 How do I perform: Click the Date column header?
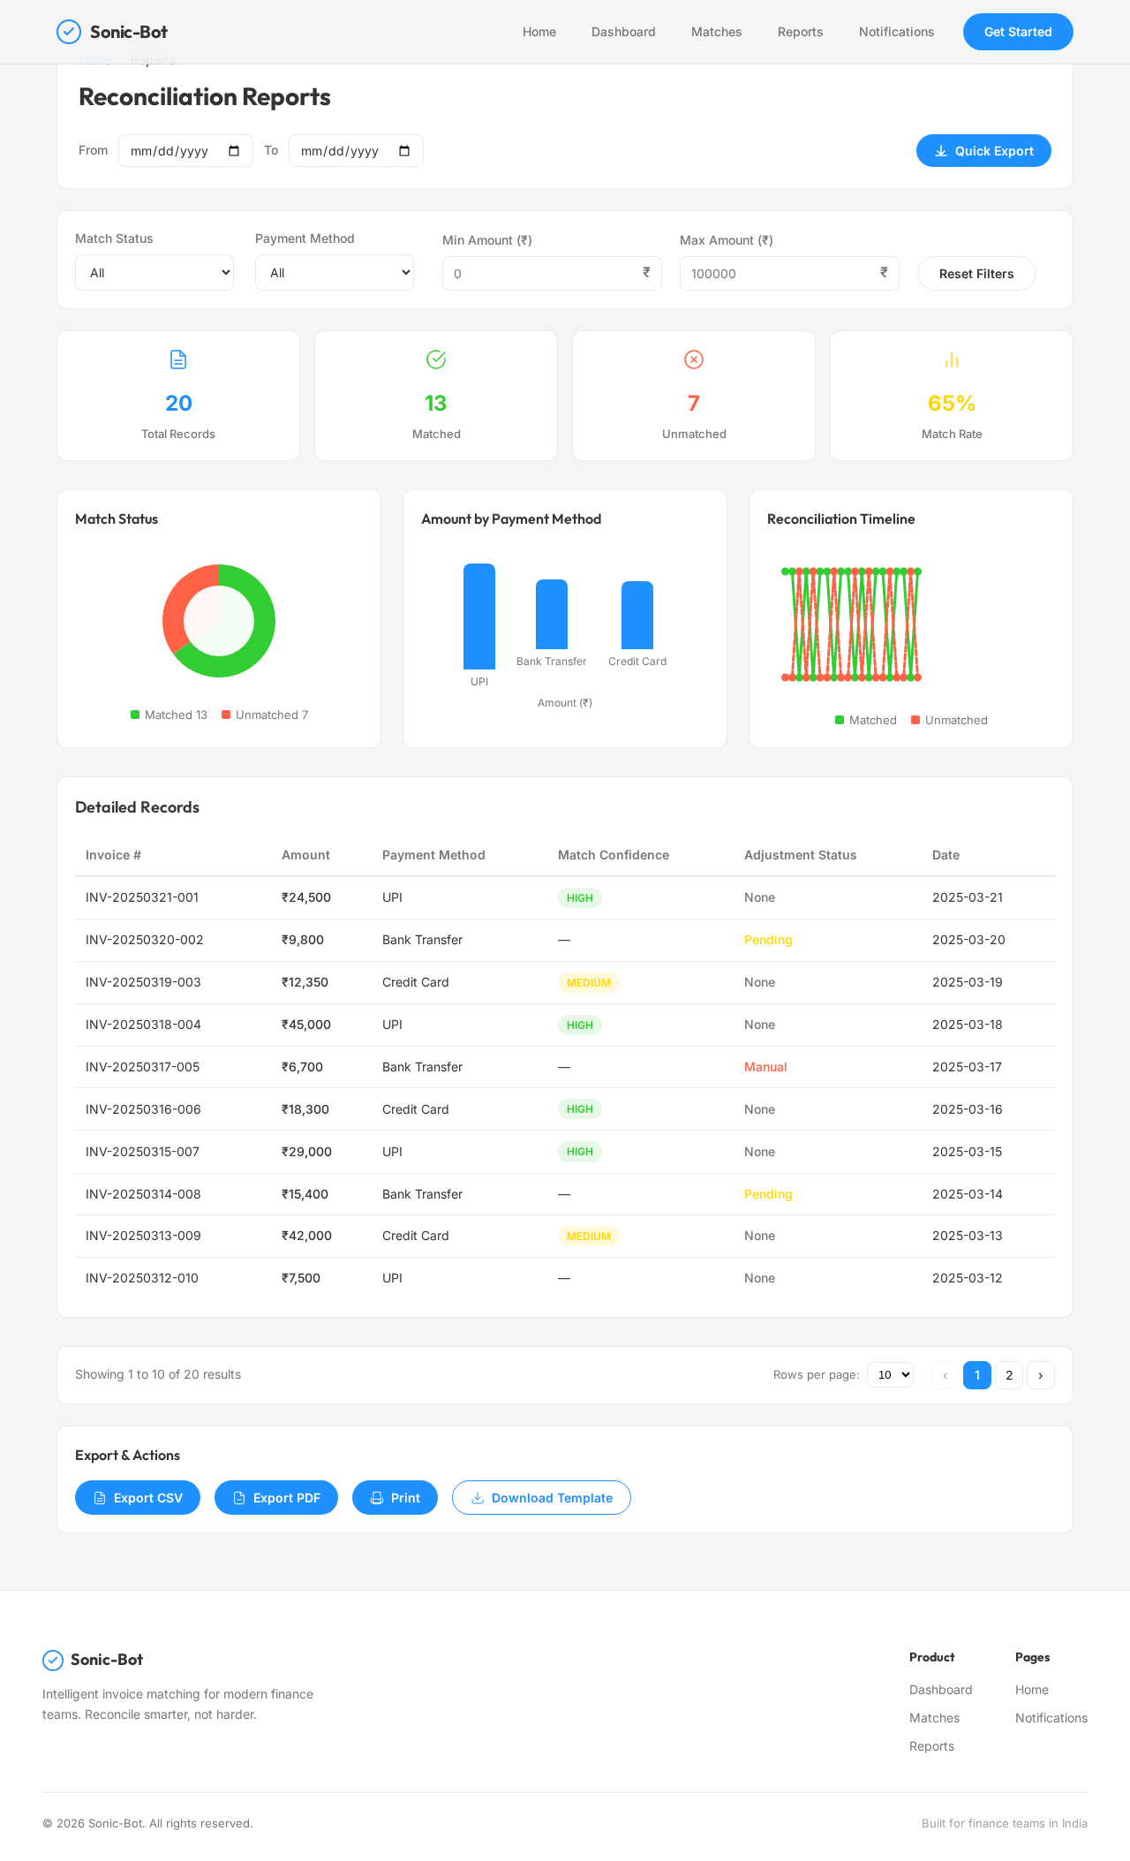(945, 855)
